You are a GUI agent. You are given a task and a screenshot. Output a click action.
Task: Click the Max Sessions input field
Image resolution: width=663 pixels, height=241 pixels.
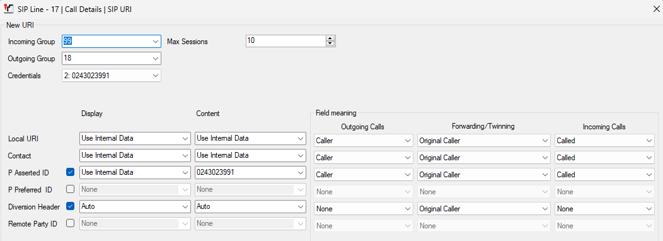coord(286,41)
